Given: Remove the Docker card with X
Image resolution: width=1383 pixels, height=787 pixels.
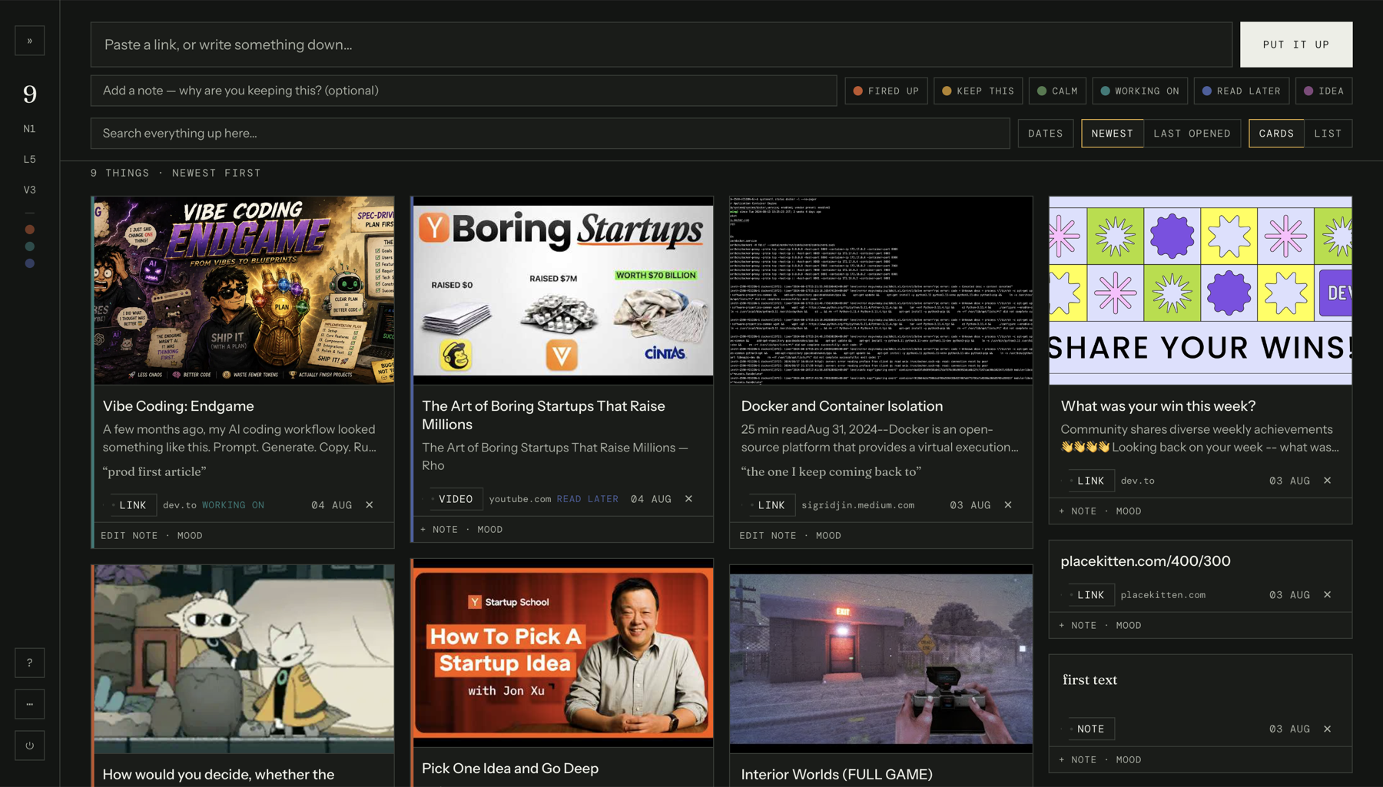Looking at the screenshot, I should [x=1008, y=505].
